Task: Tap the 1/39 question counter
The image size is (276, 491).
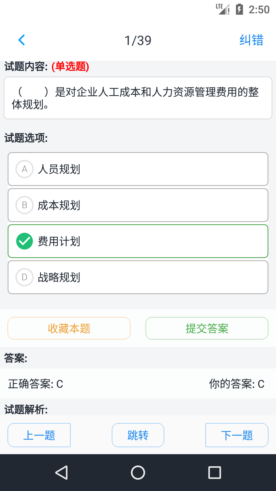Action: tap(138, 40)
